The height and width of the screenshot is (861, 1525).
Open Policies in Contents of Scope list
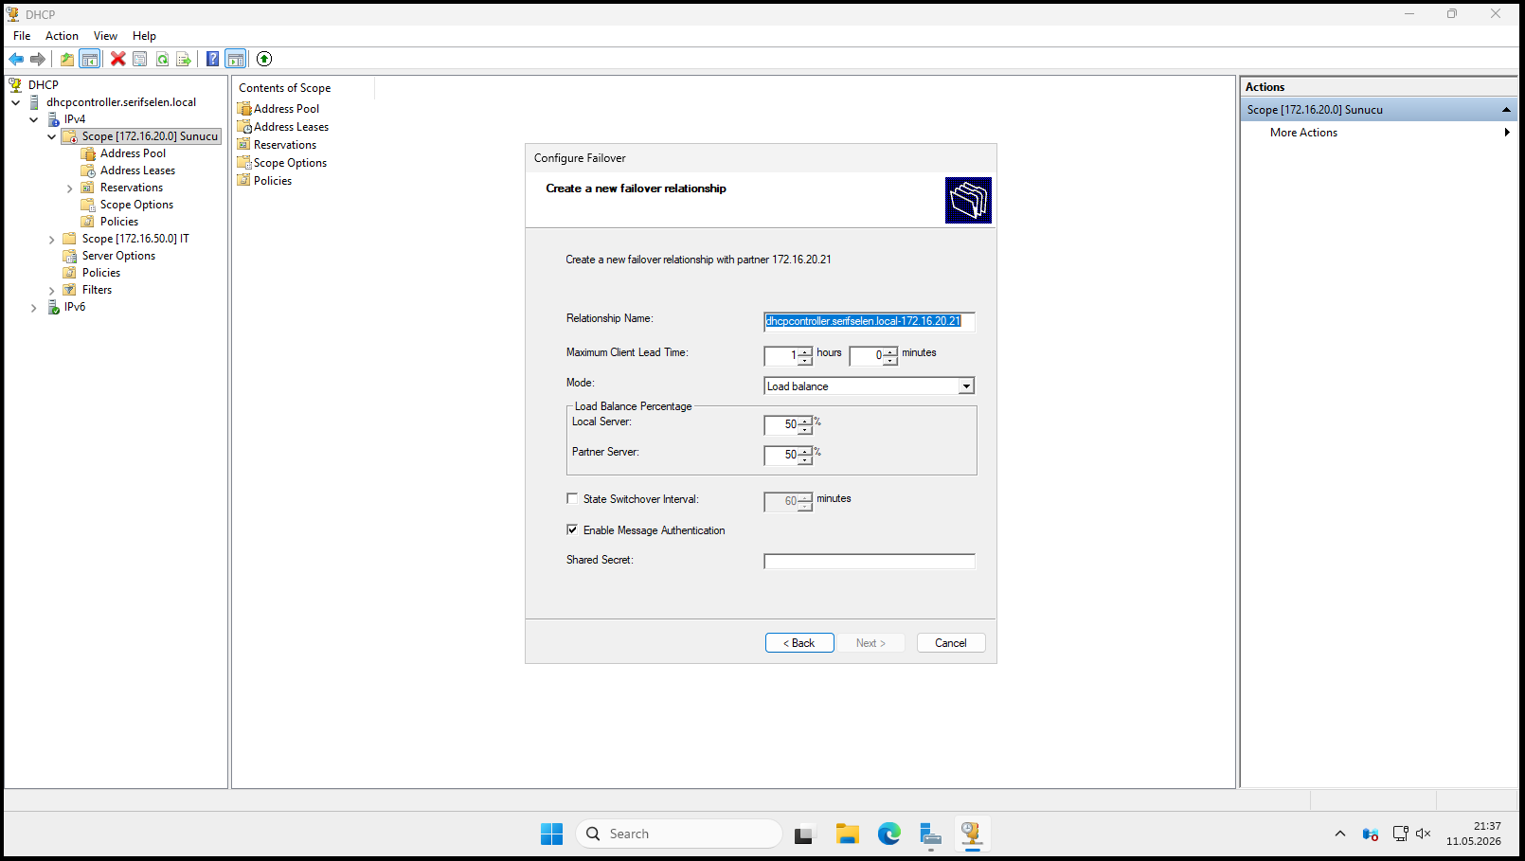click(x=272, y=181)
